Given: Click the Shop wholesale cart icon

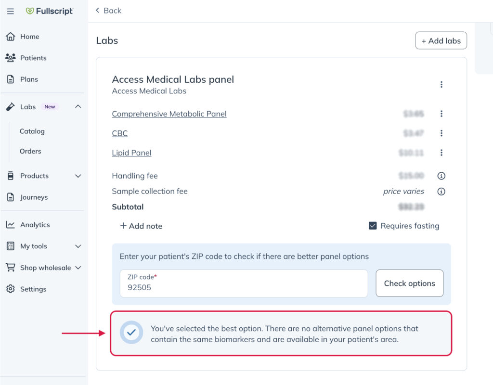Looking at the screenshot, I should [11, 268].
